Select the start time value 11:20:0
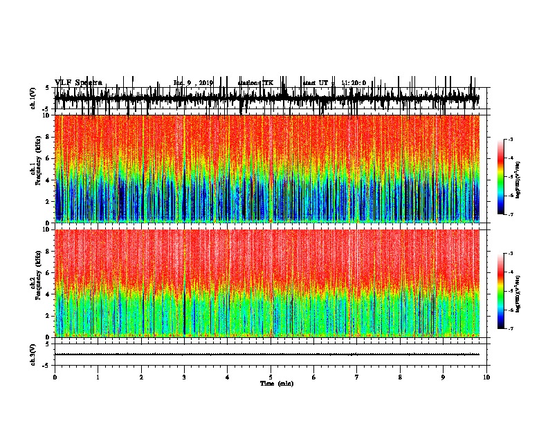The height and width of the screenshot is (423, 548). pyautogui.click(x=354, y=83)
